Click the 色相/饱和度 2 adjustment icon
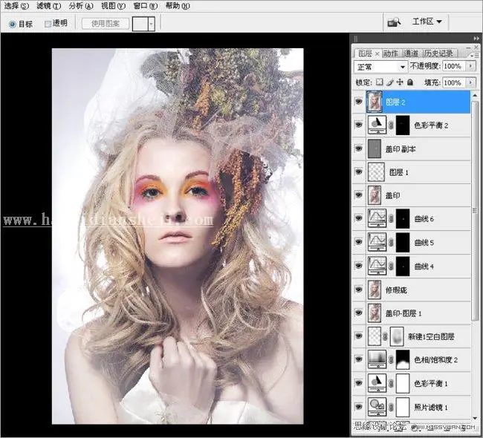This screenshot has width=483, height=438. point(377,359)
